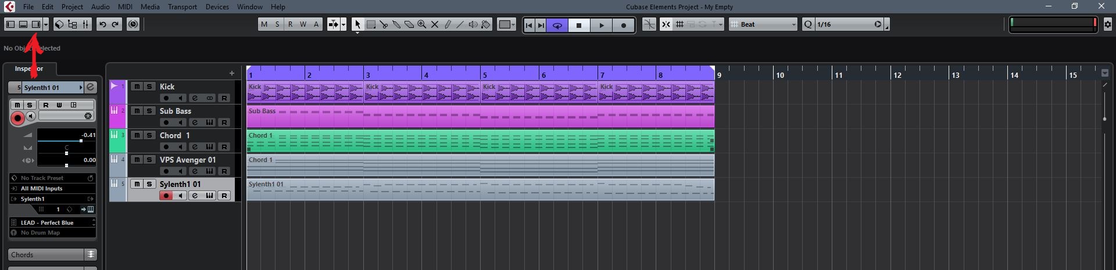
Task: Select the Line tool
Action: click(460, 24)
